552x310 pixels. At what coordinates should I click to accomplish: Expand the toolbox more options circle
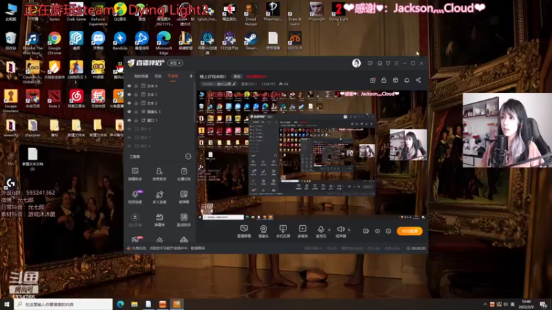tap(188, 156)
